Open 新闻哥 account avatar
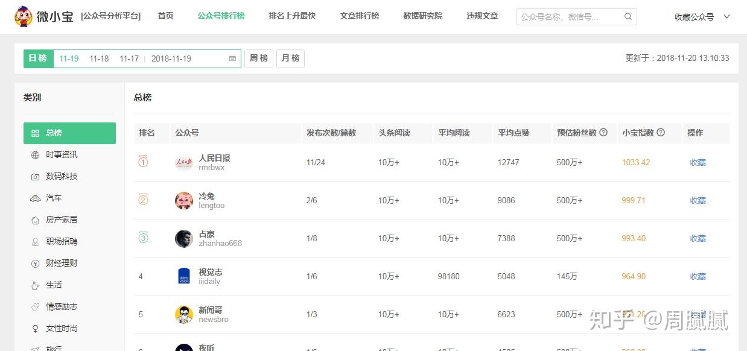747x351 pixels. tap(184, 315)
